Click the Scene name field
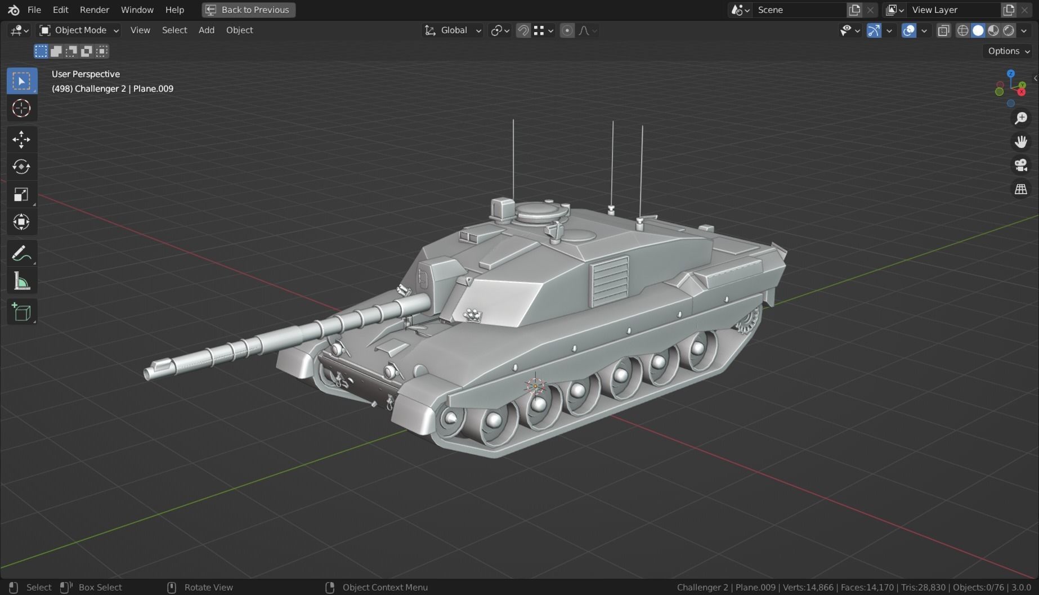The width and height of the screenshot is (1039, 595). (x=799, y=10)
